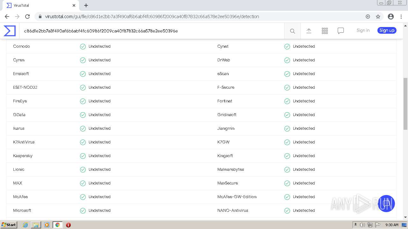
Task: Click the Kaspersky Undetected check icon
Action: tap(83, 156)
